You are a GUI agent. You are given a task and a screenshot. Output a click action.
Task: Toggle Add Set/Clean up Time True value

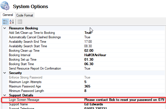pos(88,33)
